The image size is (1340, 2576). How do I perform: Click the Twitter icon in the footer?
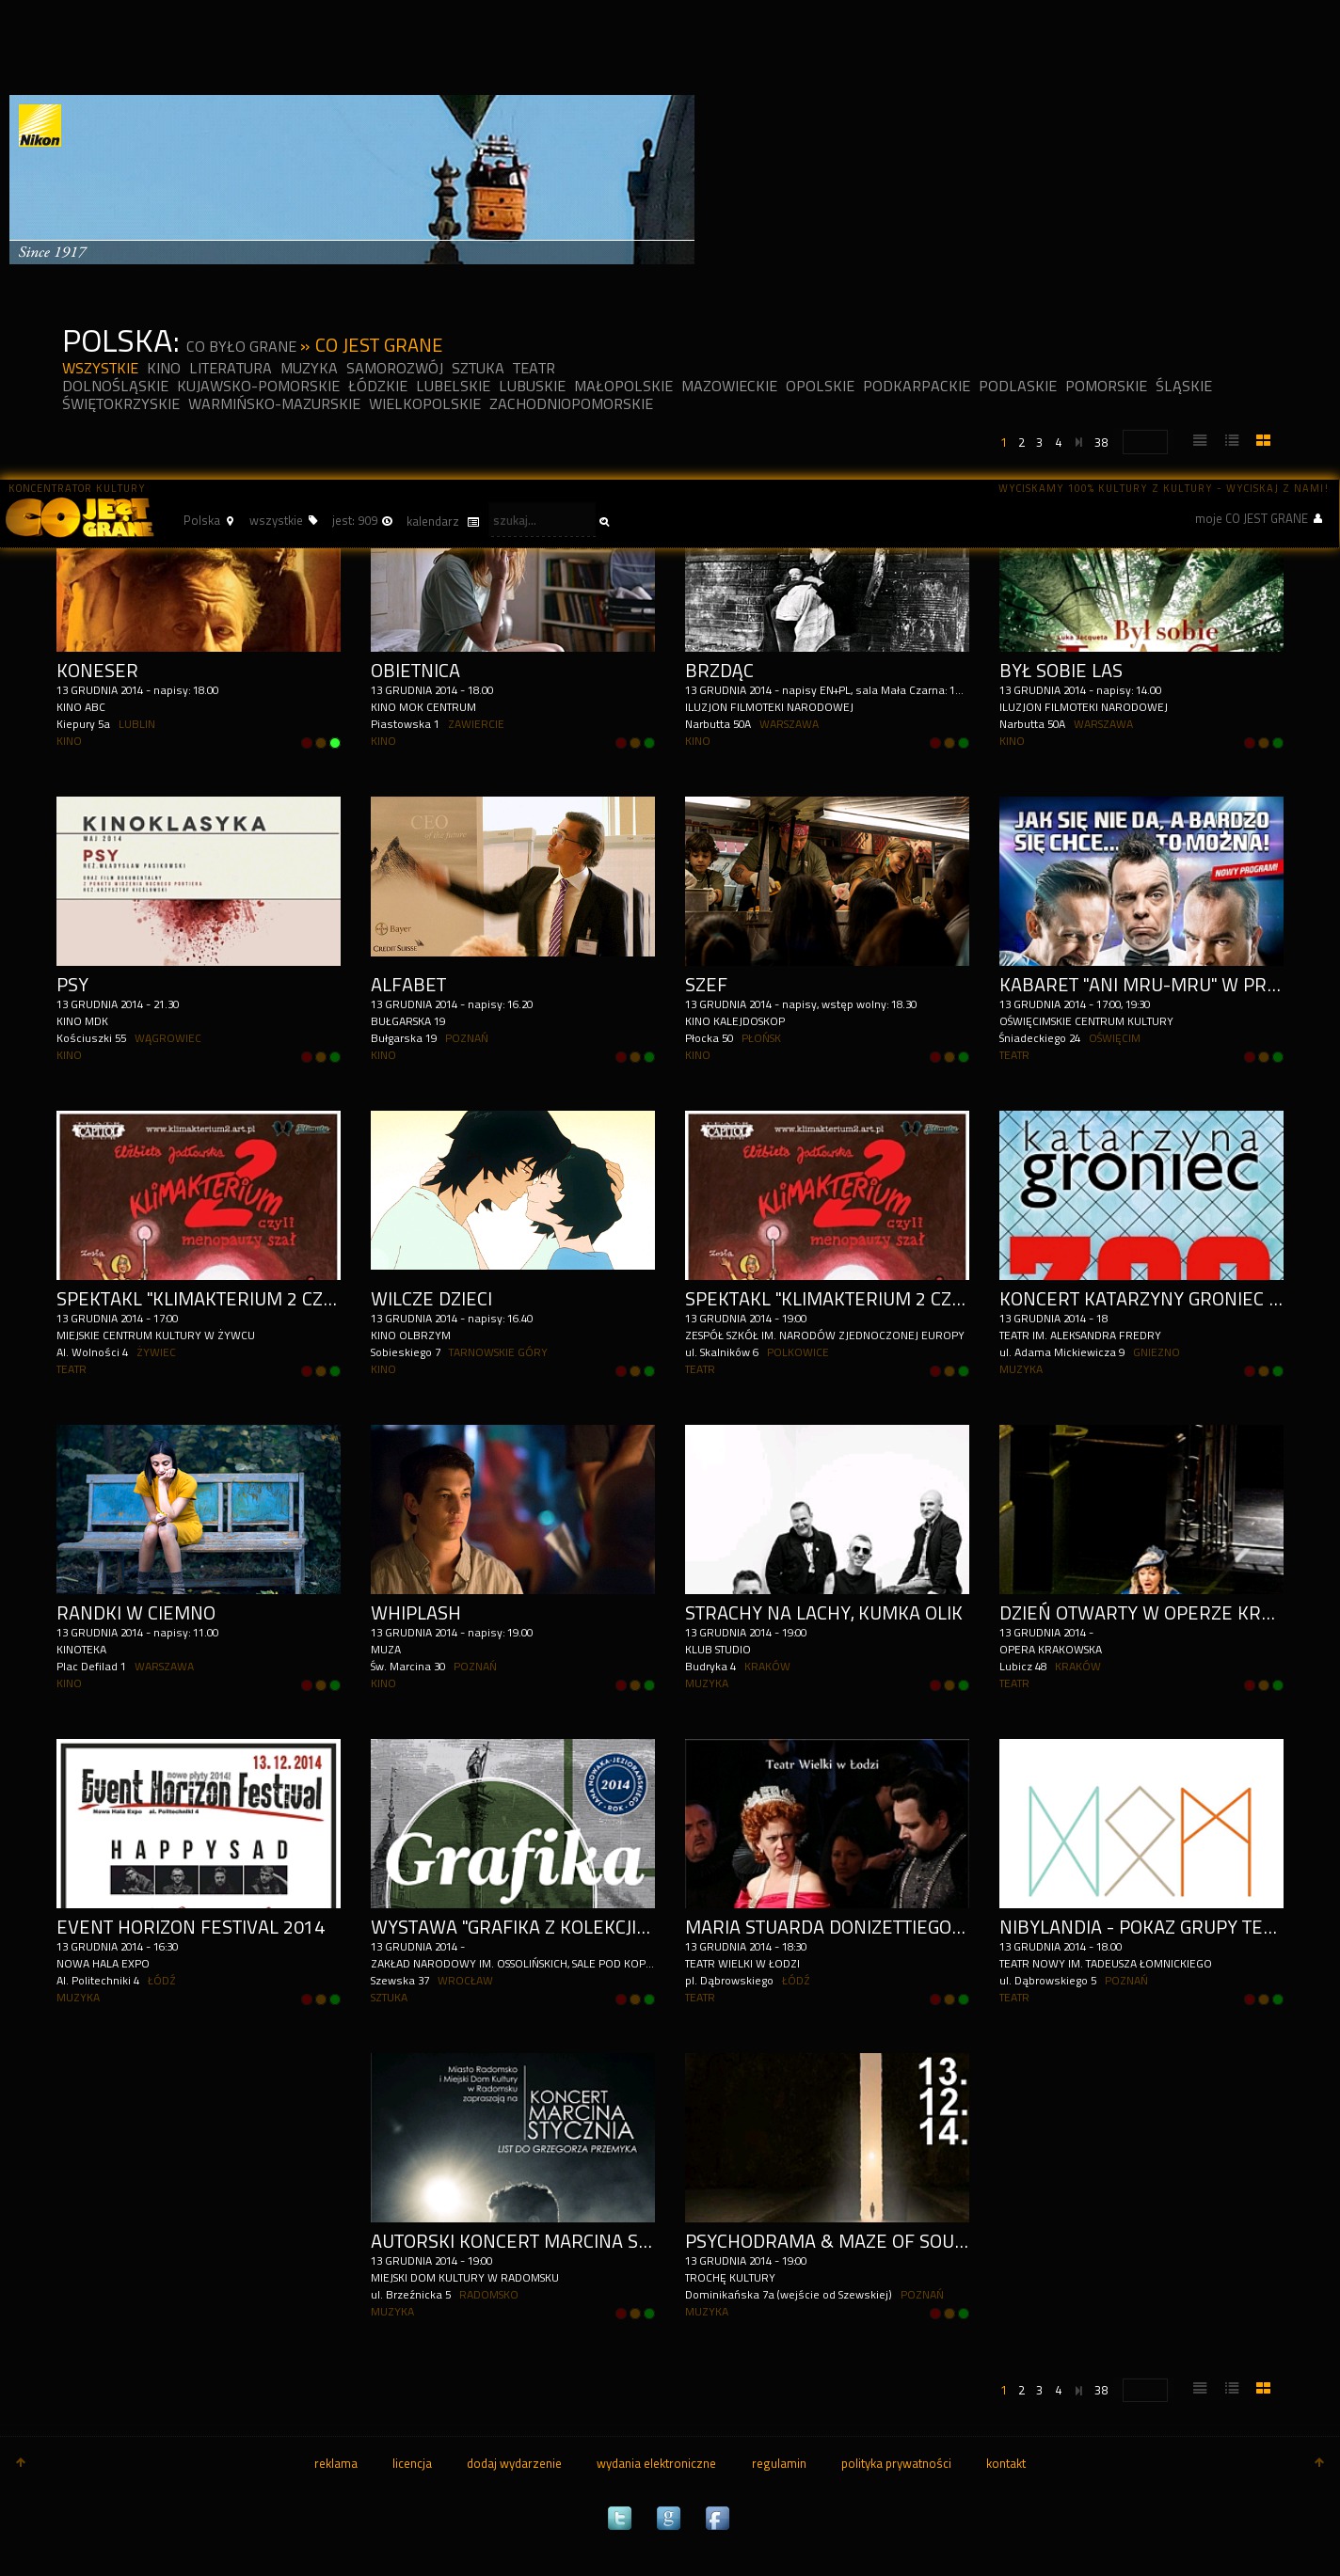619,2517
